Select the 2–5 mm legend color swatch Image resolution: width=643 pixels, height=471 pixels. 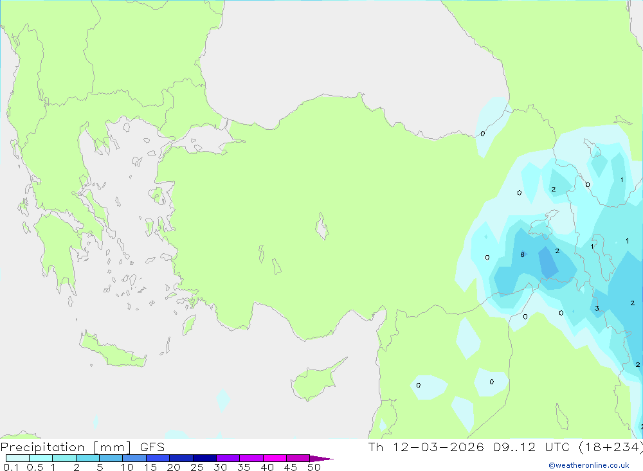[87, 458]
